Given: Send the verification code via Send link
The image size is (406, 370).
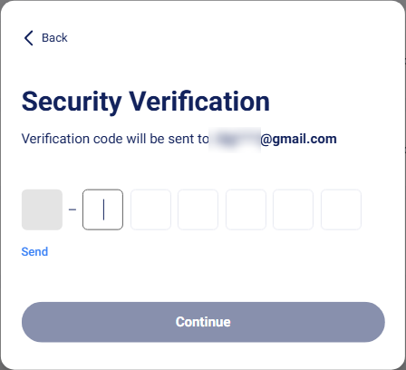Looking at the screenshot, I should (34, 252).
